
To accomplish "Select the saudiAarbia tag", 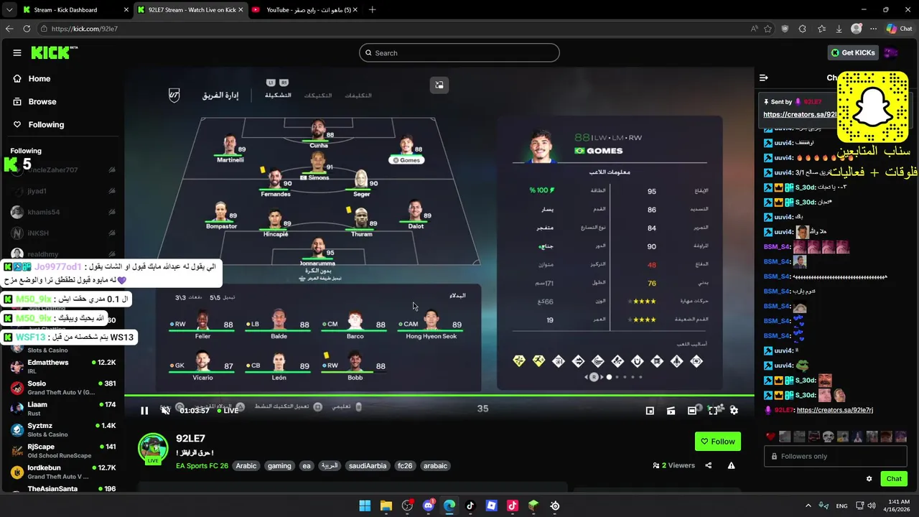I will pos(367,466).
